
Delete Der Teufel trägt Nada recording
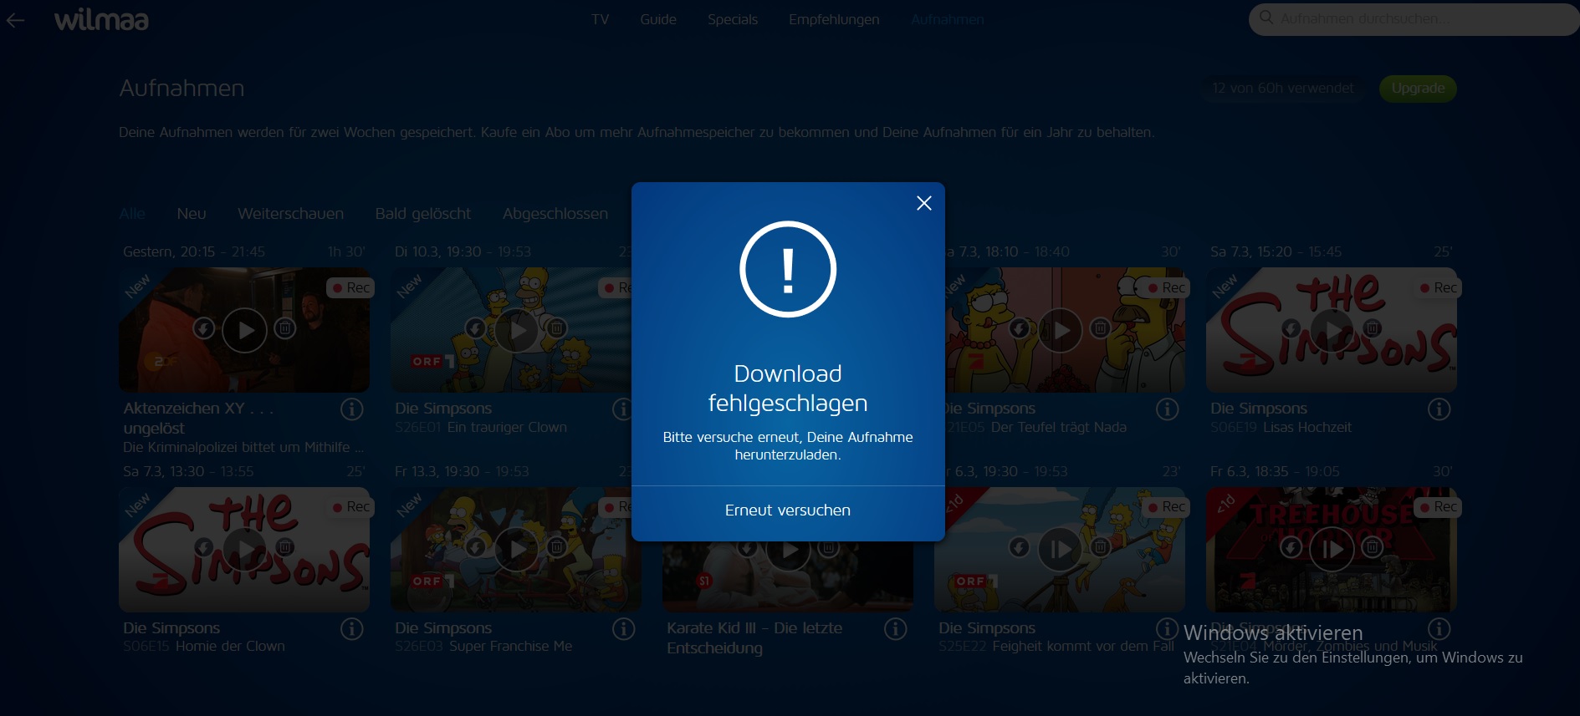pos(1101,328)
